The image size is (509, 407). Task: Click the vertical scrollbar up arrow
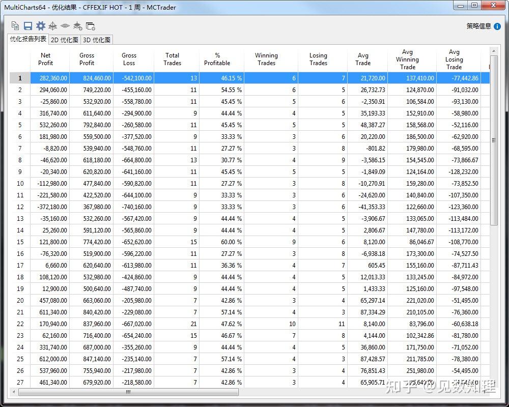[493, 51]
